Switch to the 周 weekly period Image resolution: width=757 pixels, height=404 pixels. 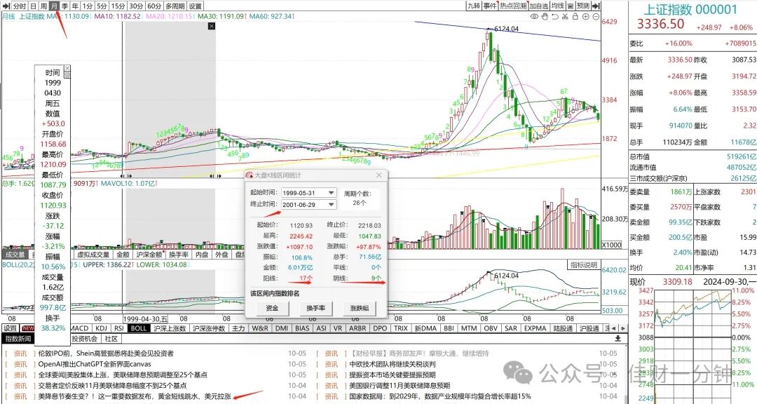click(43, 6)
